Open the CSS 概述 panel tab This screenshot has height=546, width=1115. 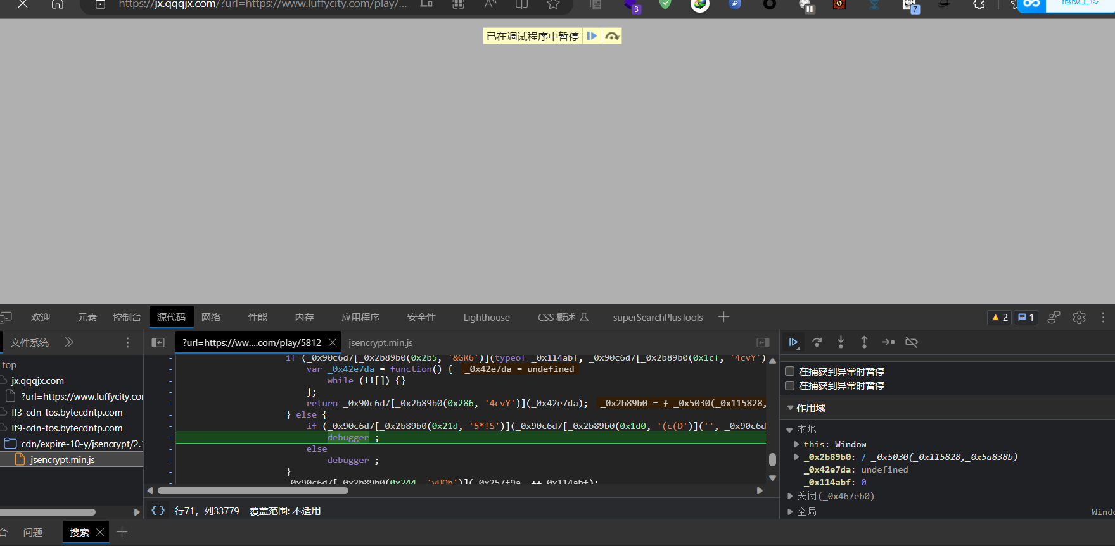pos(563,318)
